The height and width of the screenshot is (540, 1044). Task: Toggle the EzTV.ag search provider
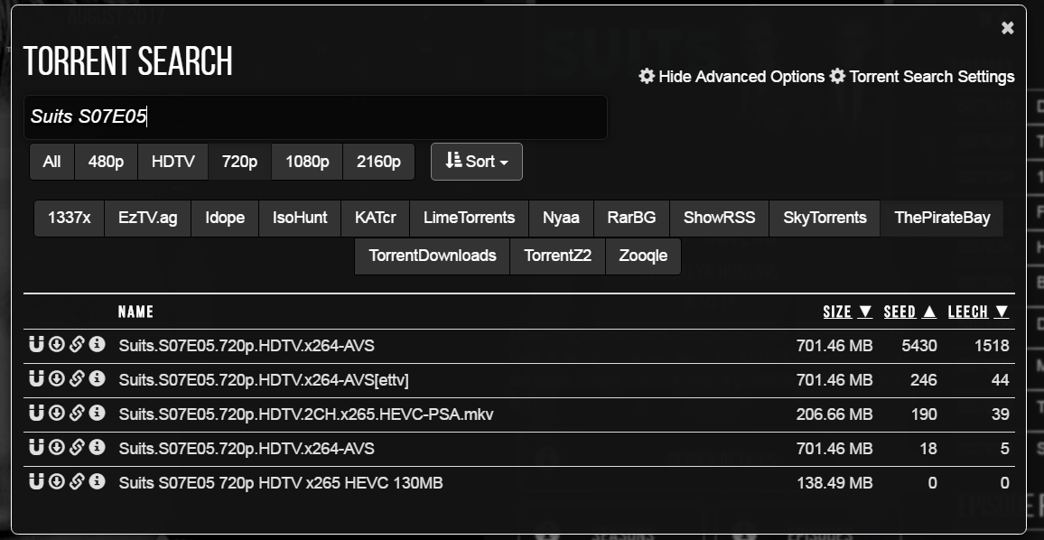coord(148,219)
